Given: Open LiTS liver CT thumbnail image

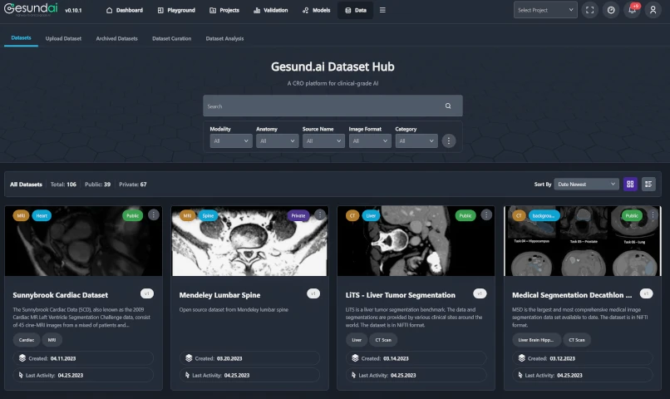Looking at the screenshot, I should [416, 241].
